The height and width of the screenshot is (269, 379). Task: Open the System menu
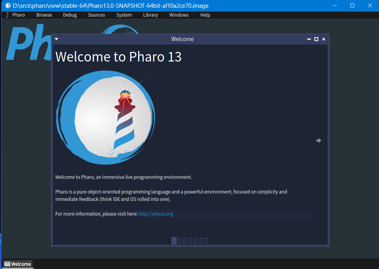pyautogui.click(x=124, y=15)
